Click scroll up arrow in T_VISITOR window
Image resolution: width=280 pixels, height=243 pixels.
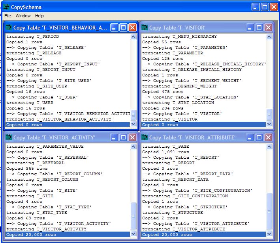269,37
